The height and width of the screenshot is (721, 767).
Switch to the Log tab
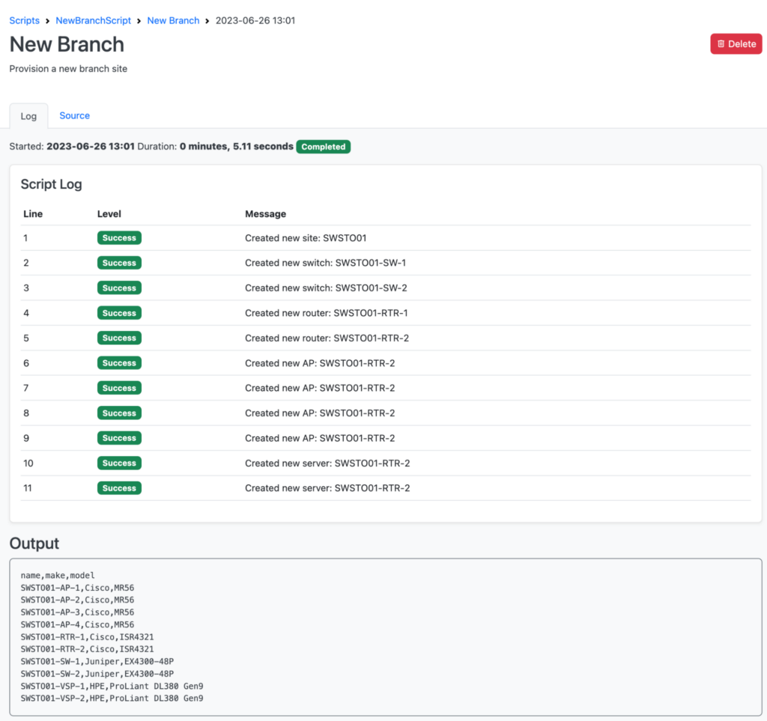(x=28, y=116)
